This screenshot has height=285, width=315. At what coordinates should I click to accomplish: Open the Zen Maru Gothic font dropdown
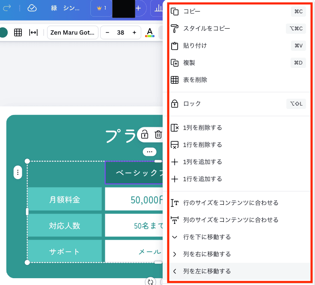[72, 32]
